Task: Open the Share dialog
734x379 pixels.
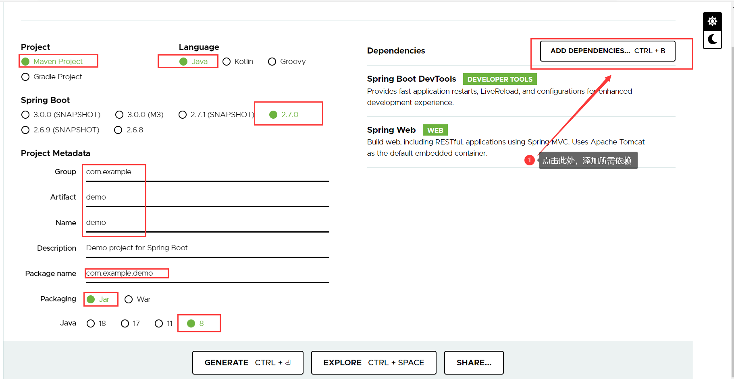Action: 474,363
